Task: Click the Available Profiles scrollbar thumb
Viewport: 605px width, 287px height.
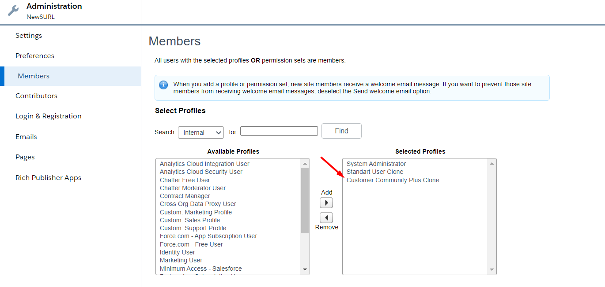Action: 305,200
